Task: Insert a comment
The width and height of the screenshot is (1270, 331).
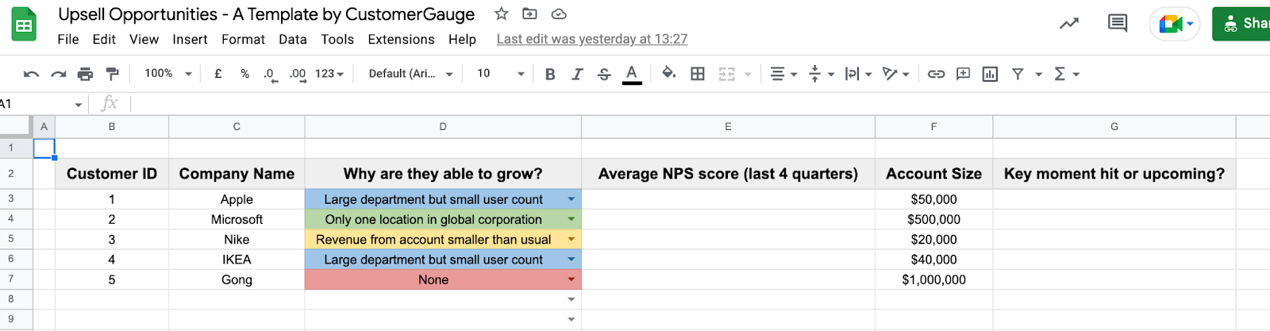Action: tap(963, 74)
